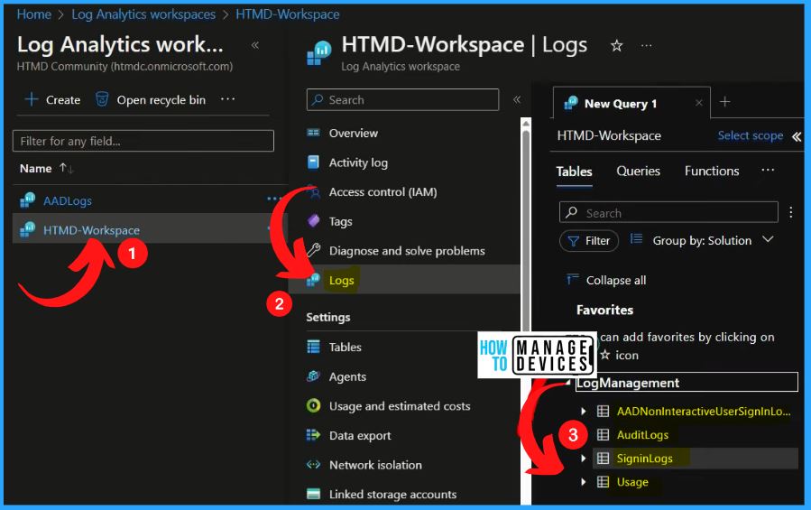
Task: Focus the Filter for any field box
Action: 143,141
